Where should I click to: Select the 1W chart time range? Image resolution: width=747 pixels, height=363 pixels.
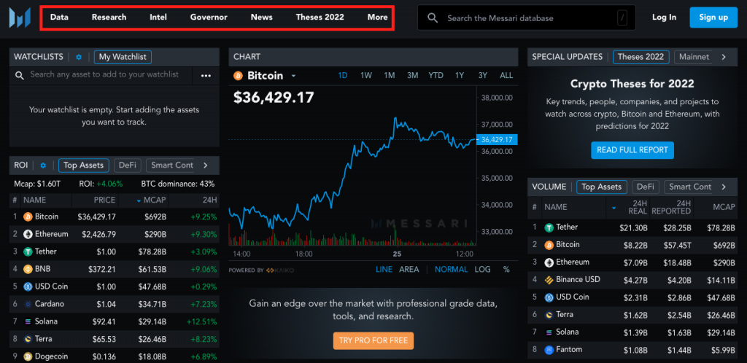click(366, 75)
